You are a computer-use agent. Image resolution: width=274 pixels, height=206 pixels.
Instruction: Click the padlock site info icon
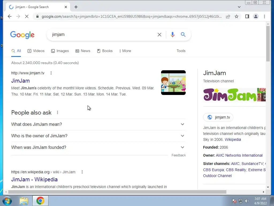pos(37,16)
